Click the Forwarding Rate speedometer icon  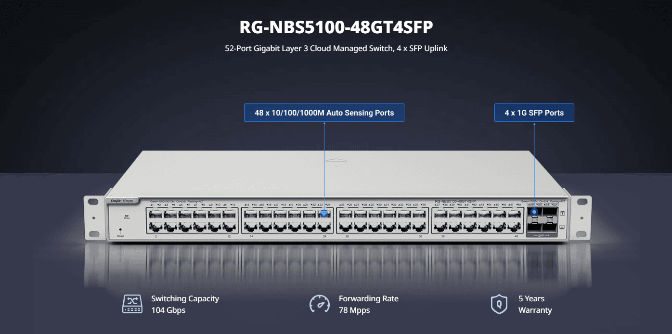click(319, 304)
